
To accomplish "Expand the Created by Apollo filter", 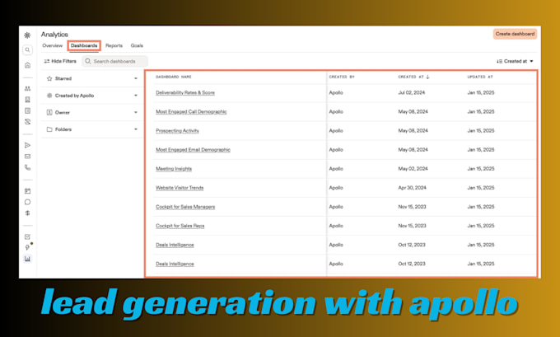I will coord(92,96).
